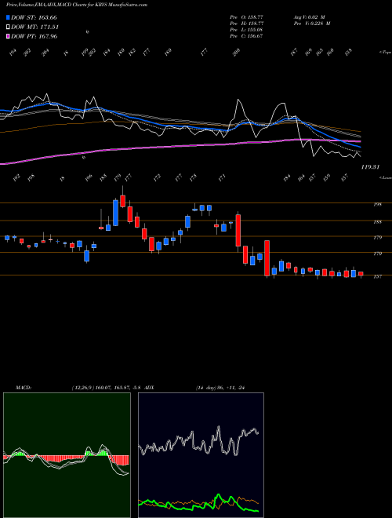Select the DOW ST: 163.66 label
392x518 pixels.
pos(34,17)
